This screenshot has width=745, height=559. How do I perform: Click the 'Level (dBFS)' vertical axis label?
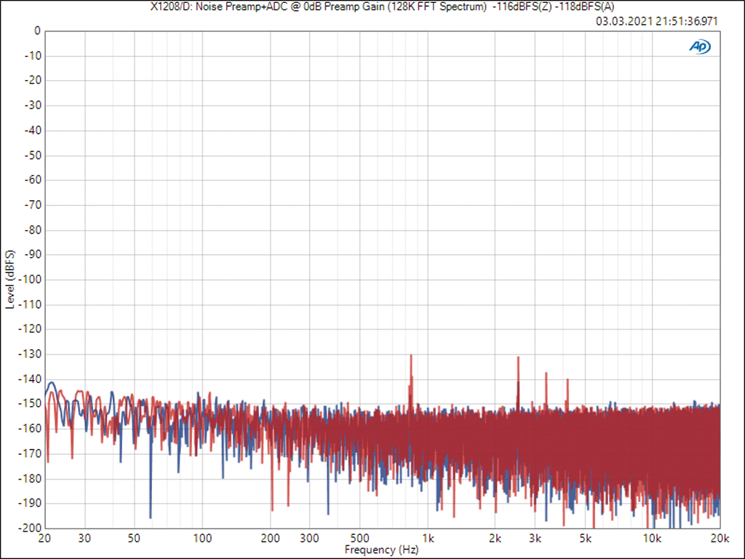click(x=10, y=279)
